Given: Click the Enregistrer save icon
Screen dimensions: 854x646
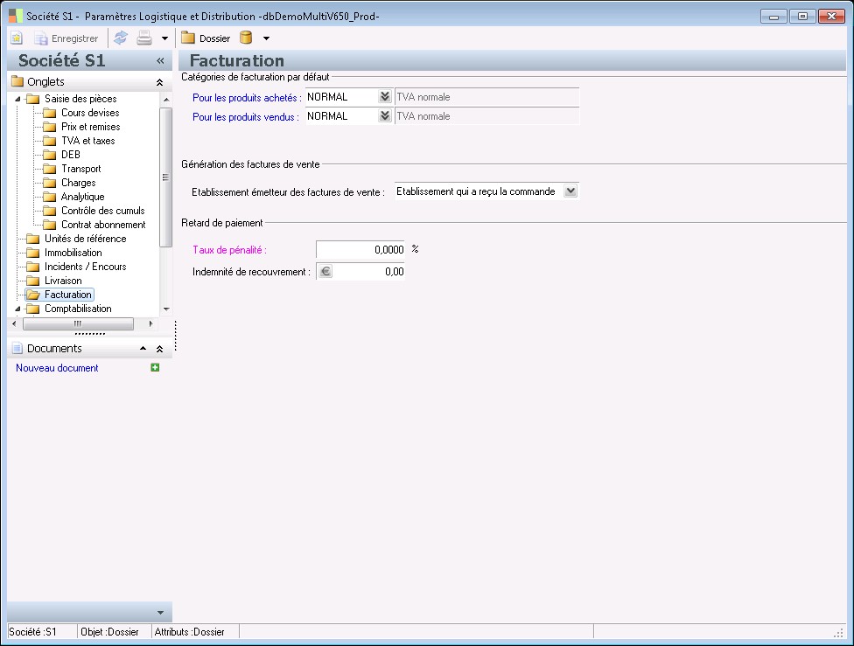Looking at the screenshot, I should coord(41,38).
